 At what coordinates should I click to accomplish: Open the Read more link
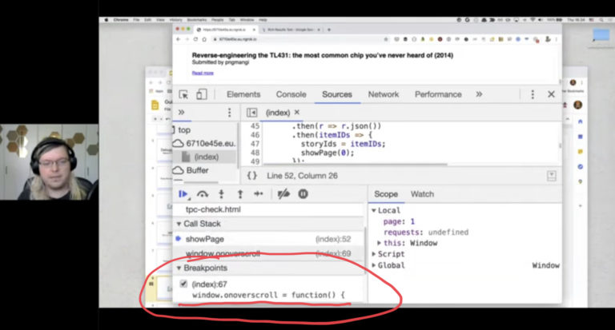click(x=203, y=73)
